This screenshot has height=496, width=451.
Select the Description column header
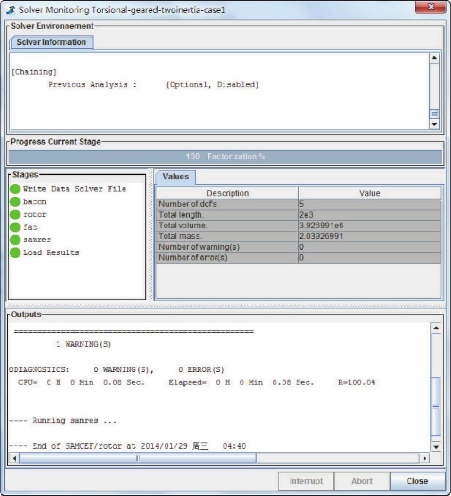point(227,193)
